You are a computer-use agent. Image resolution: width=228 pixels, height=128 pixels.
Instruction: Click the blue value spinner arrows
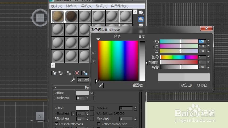coord(208,51)
